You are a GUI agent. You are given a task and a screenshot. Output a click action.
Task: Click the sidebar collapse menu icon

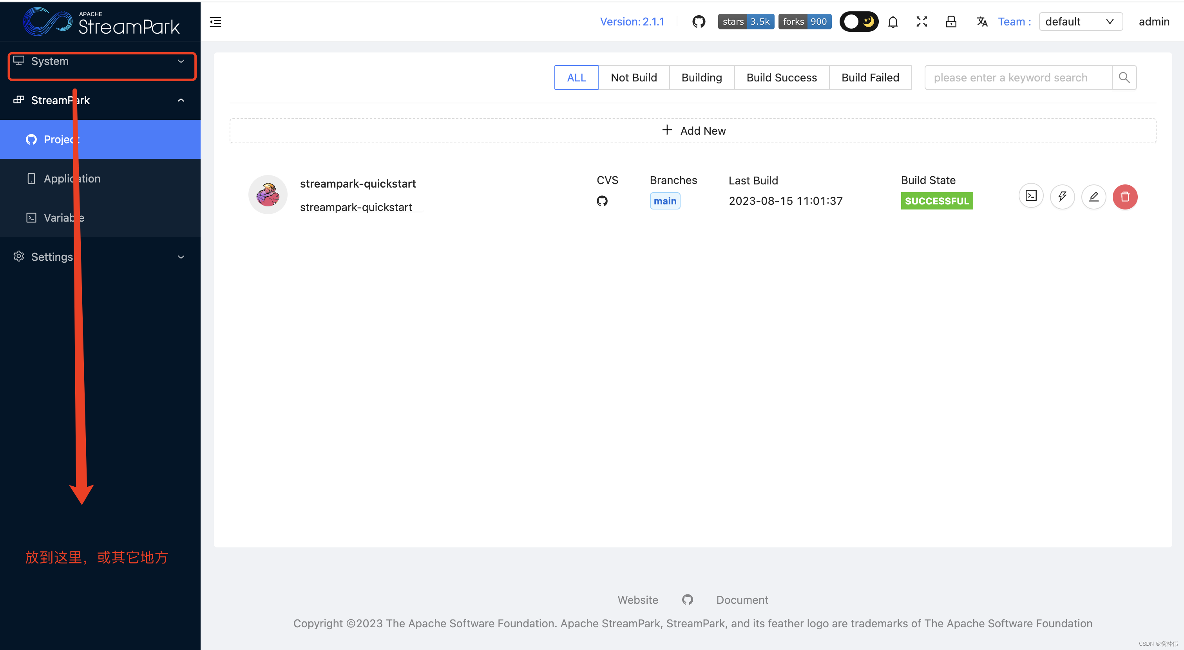pyautogui.click(x=215, y=22)
